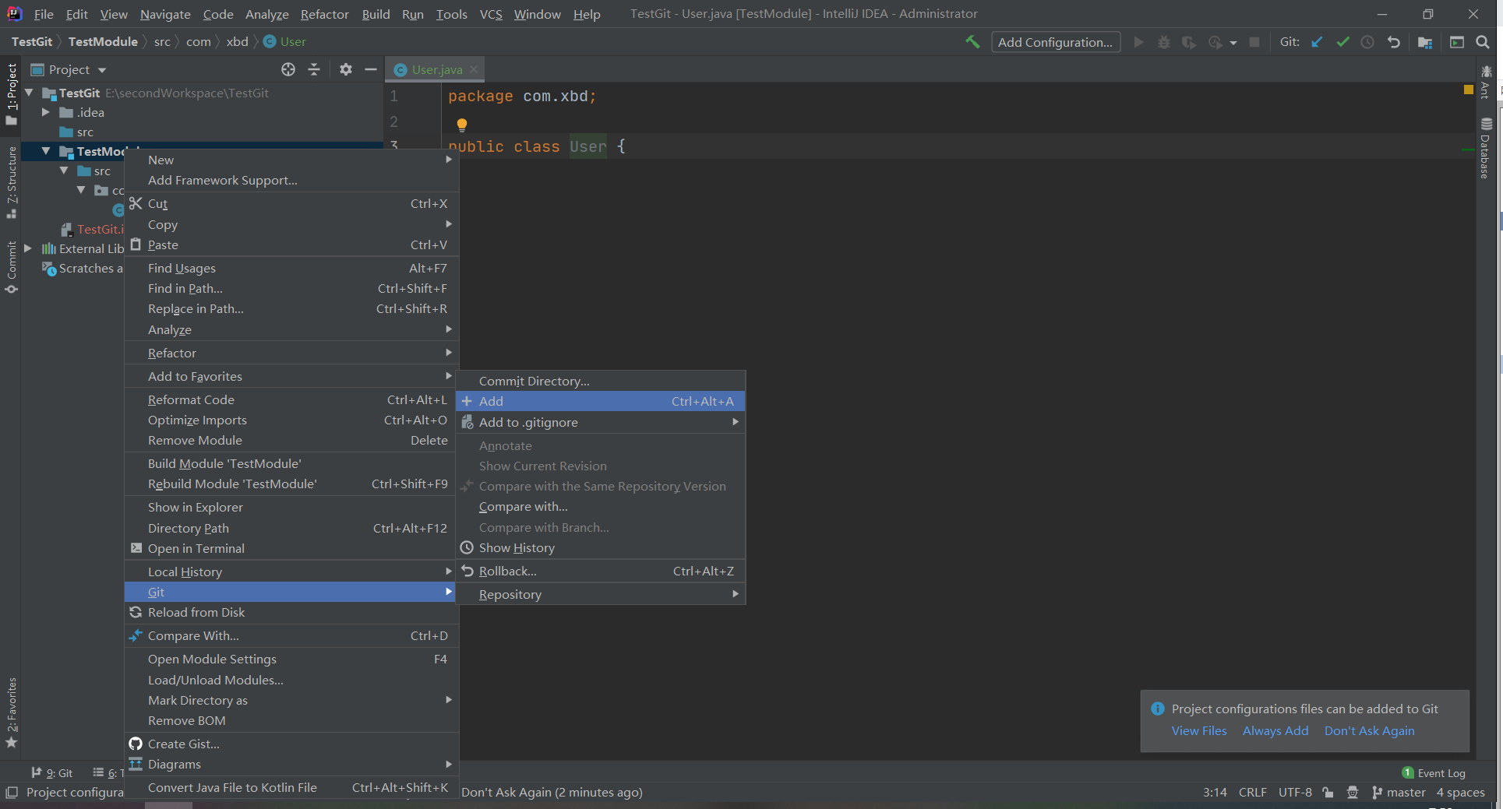Click the yellow lightbulb intention icon

tap(462, 125)
